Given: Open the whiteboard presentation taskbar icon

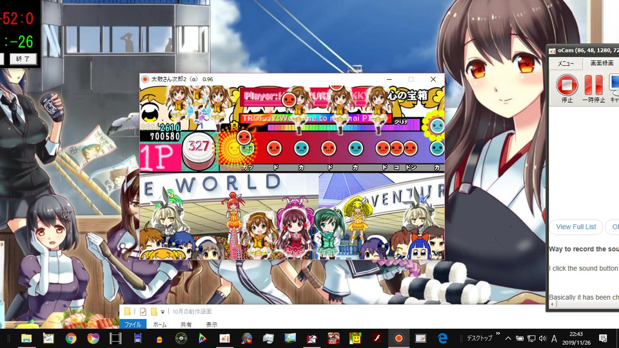Looking at the screenshot, I should pyautogui.click(x=420, y=338).
